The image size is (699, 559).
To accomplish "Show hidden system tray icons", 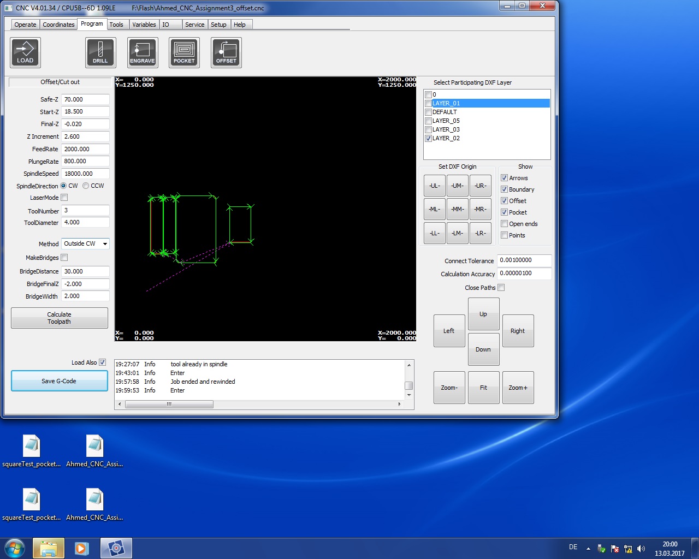I will pos(588,548).
